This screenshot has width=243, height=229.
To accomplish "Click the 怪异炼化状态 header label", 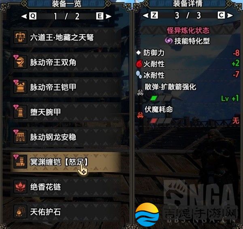I will [188, 30].
